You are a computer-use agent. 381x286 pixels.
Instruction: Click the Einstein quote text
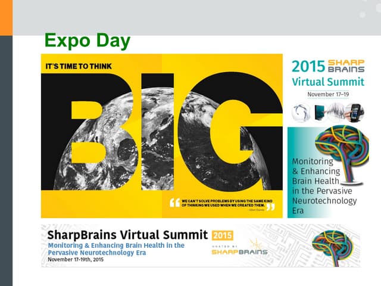point(222,203)
